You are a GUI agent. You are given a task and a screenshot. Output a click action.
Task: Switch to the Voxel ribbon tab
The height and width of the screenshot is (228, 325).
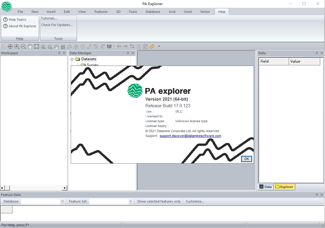coord(188,12)
